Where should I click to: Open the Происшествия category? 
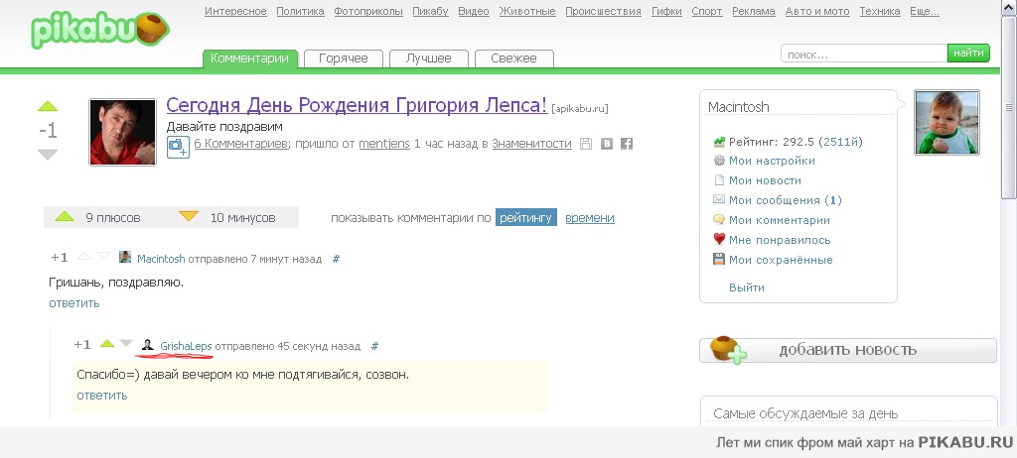[603, 11]
